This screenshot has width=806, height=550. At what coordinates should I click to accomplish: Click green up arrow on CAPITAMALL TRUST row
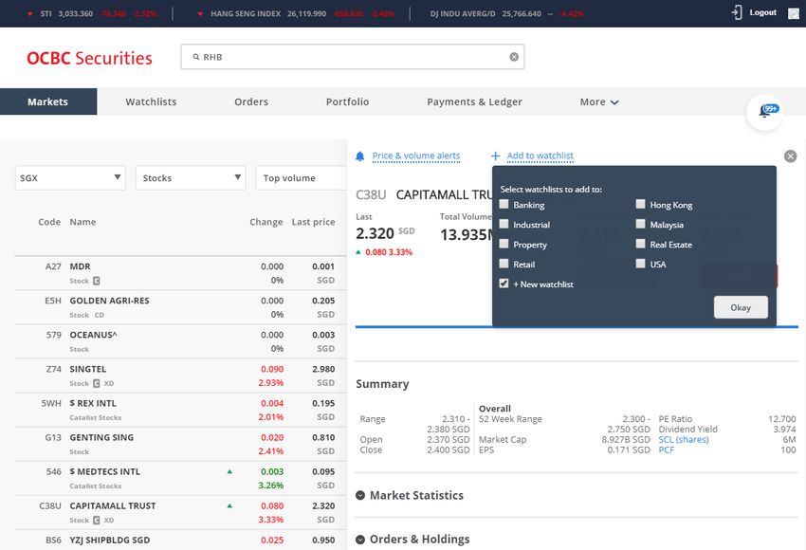point(229,505)
